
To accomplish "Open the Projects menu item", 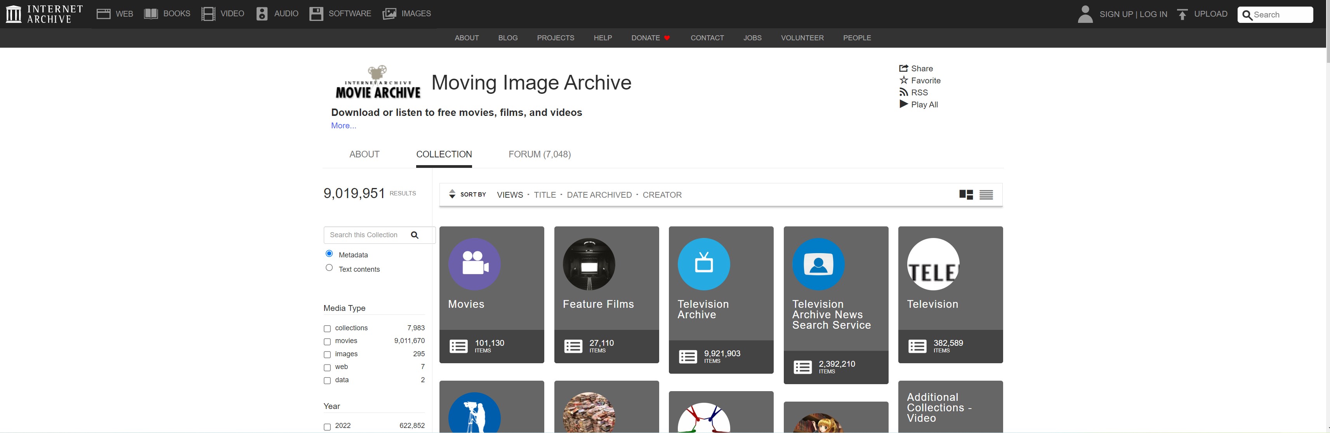I will (x=556, y=38).
